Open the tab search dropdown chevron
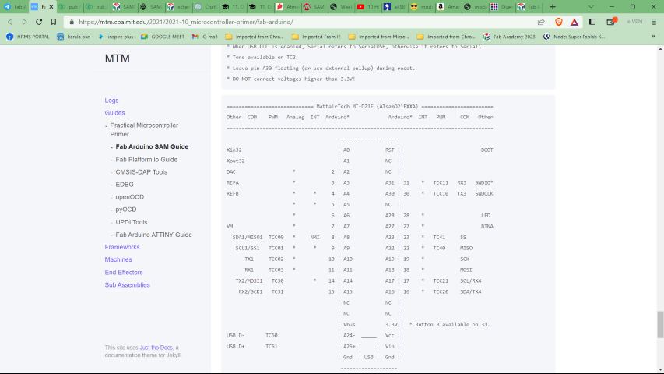Image resolution: width=664 pixels, height=374 pixels. pyautogui.click(x=591, y=7)
